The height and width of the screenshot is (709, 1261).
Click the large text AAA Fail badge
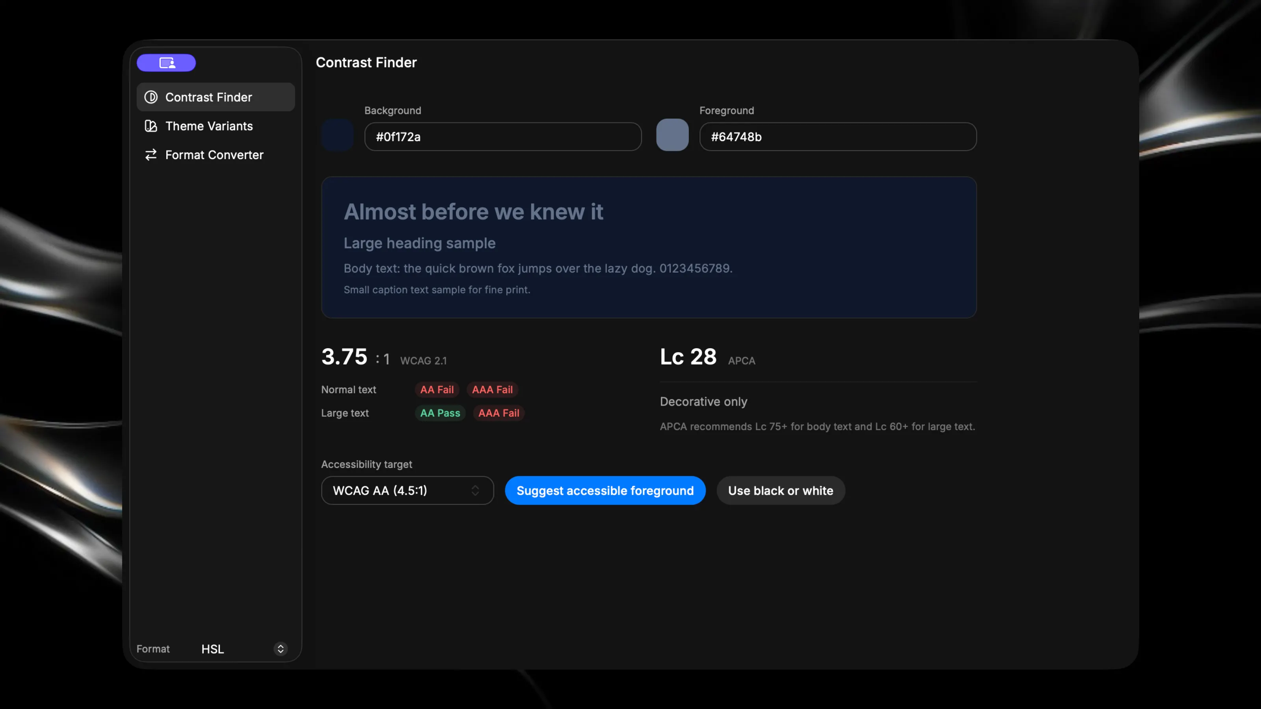tap(498, 413)
